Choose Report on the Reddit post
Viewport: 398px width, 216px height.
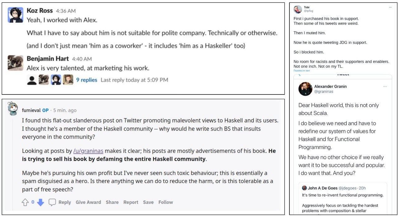[x=131, y=202]
